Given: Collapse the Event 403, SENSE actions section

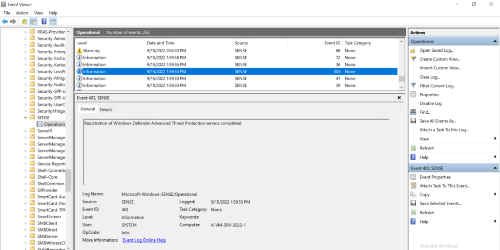Looking at the screenshot, I should [x=495, y=168].
